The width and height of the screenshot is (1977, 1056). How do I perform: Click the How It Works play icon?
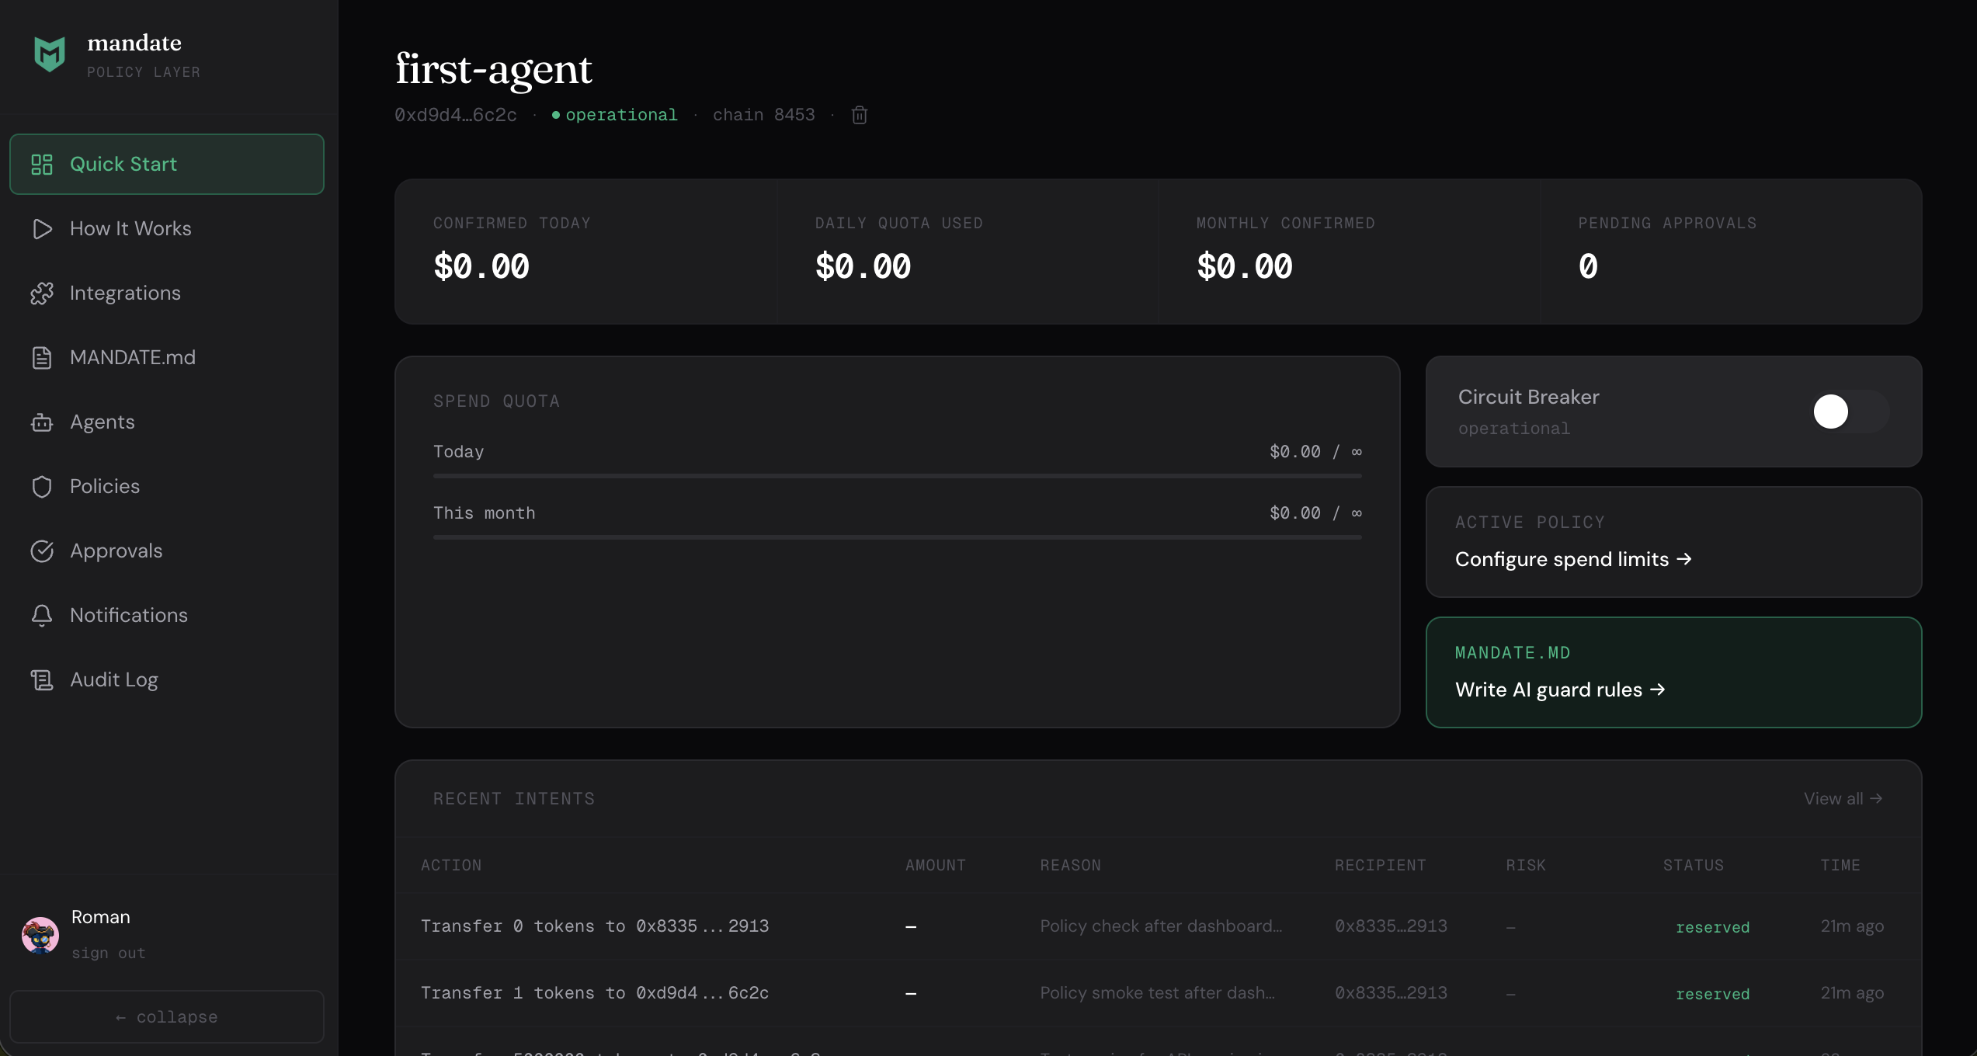point(42,228)
